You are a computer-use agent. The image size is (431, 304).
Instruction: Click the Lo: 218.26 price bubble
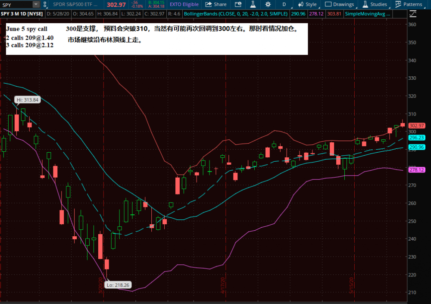click(118, 285)
